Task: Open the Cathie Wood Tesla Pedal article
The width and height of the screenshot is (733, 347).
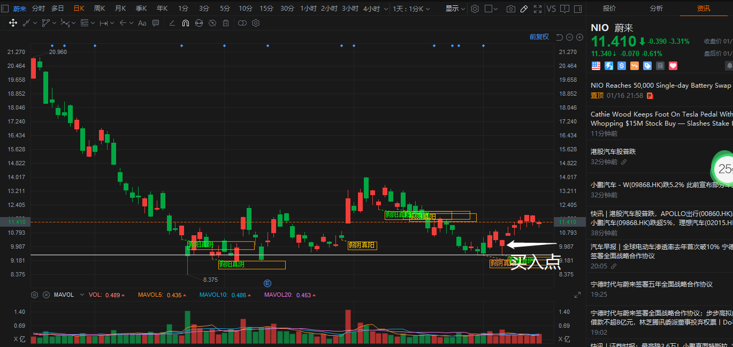Action: click(662, 119)
